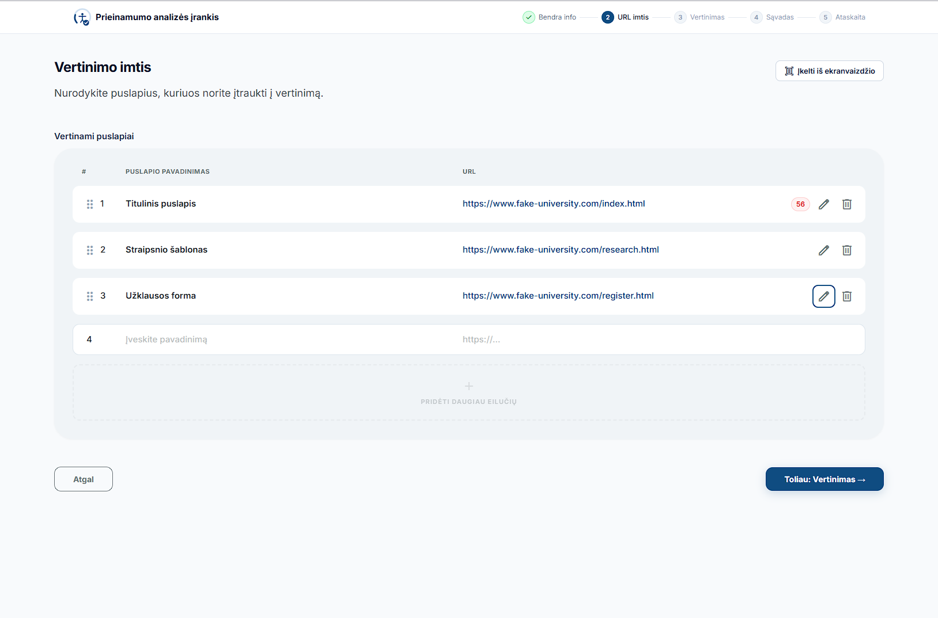This screenshot has height=618, width=938.
Task: Click the Straipsnio šablonas page name
Action: point(167,250)
